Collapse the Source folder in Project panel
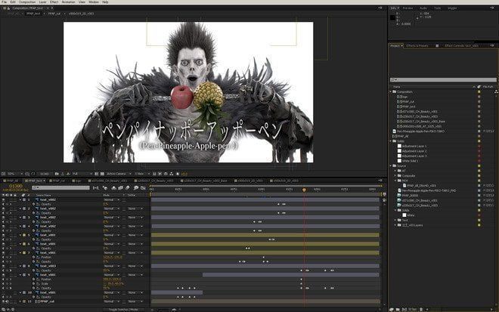Screen dimensions: 499x312 pyautogui.click(x=391, y=165)
